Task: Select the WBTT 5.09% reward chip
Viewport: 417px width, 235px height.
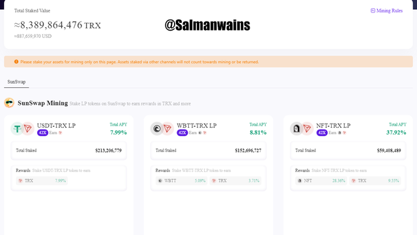Action: [181, 181]
